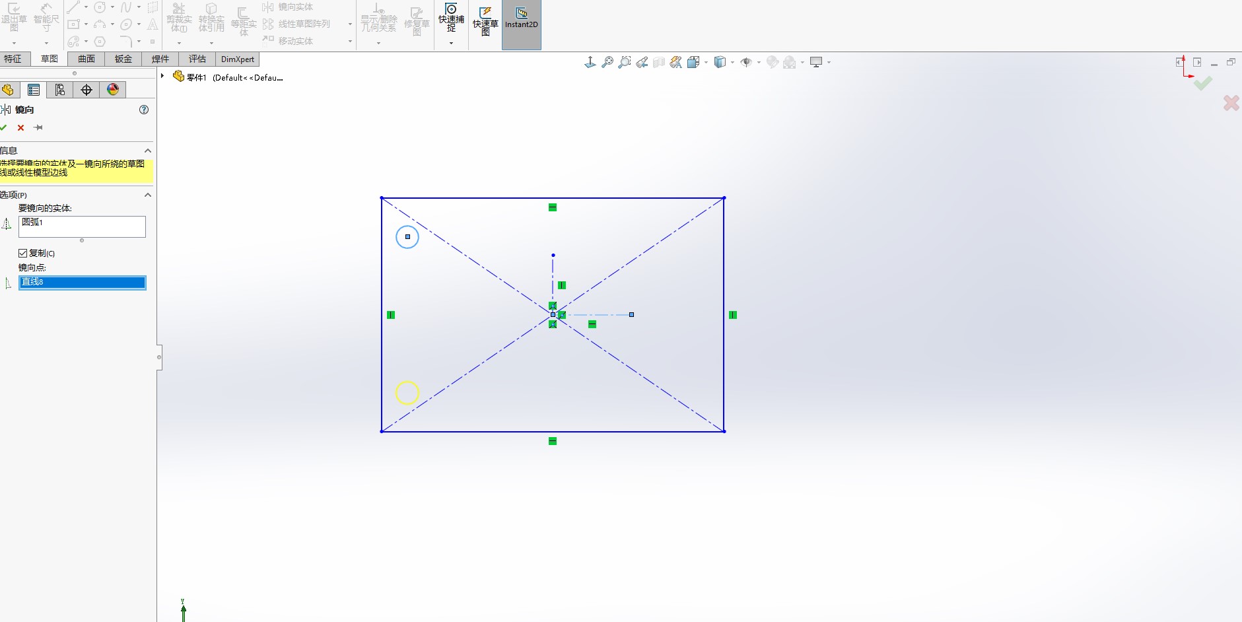Click the Mirror panel help icon
Image resolution: width=1242 pixels, height=622 pixels.
point(144,110)
